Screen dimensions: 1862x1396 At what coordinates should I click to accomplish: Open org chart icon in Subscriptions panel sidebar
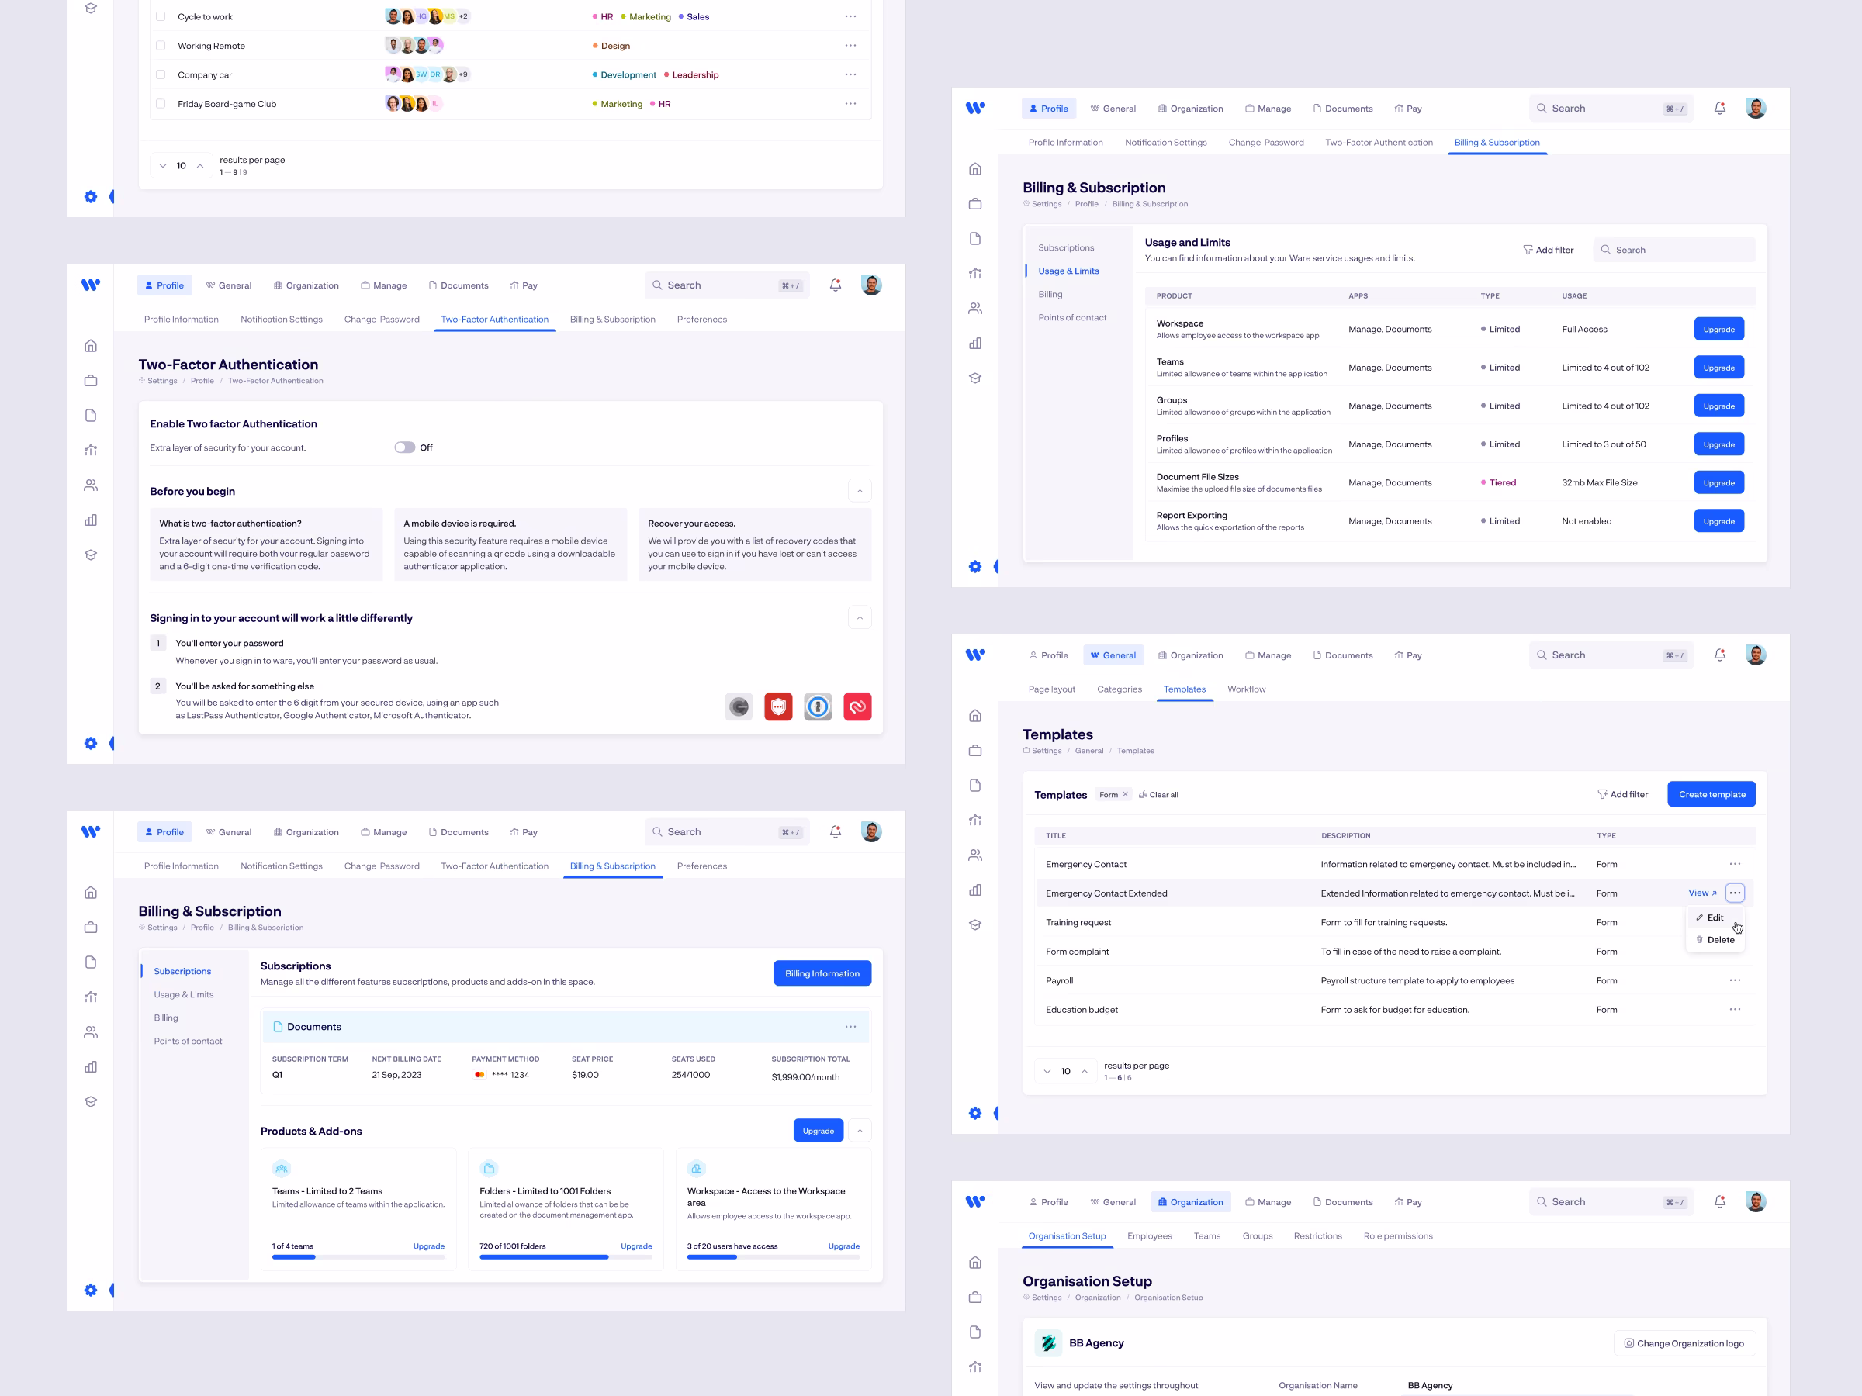[91, 997]
